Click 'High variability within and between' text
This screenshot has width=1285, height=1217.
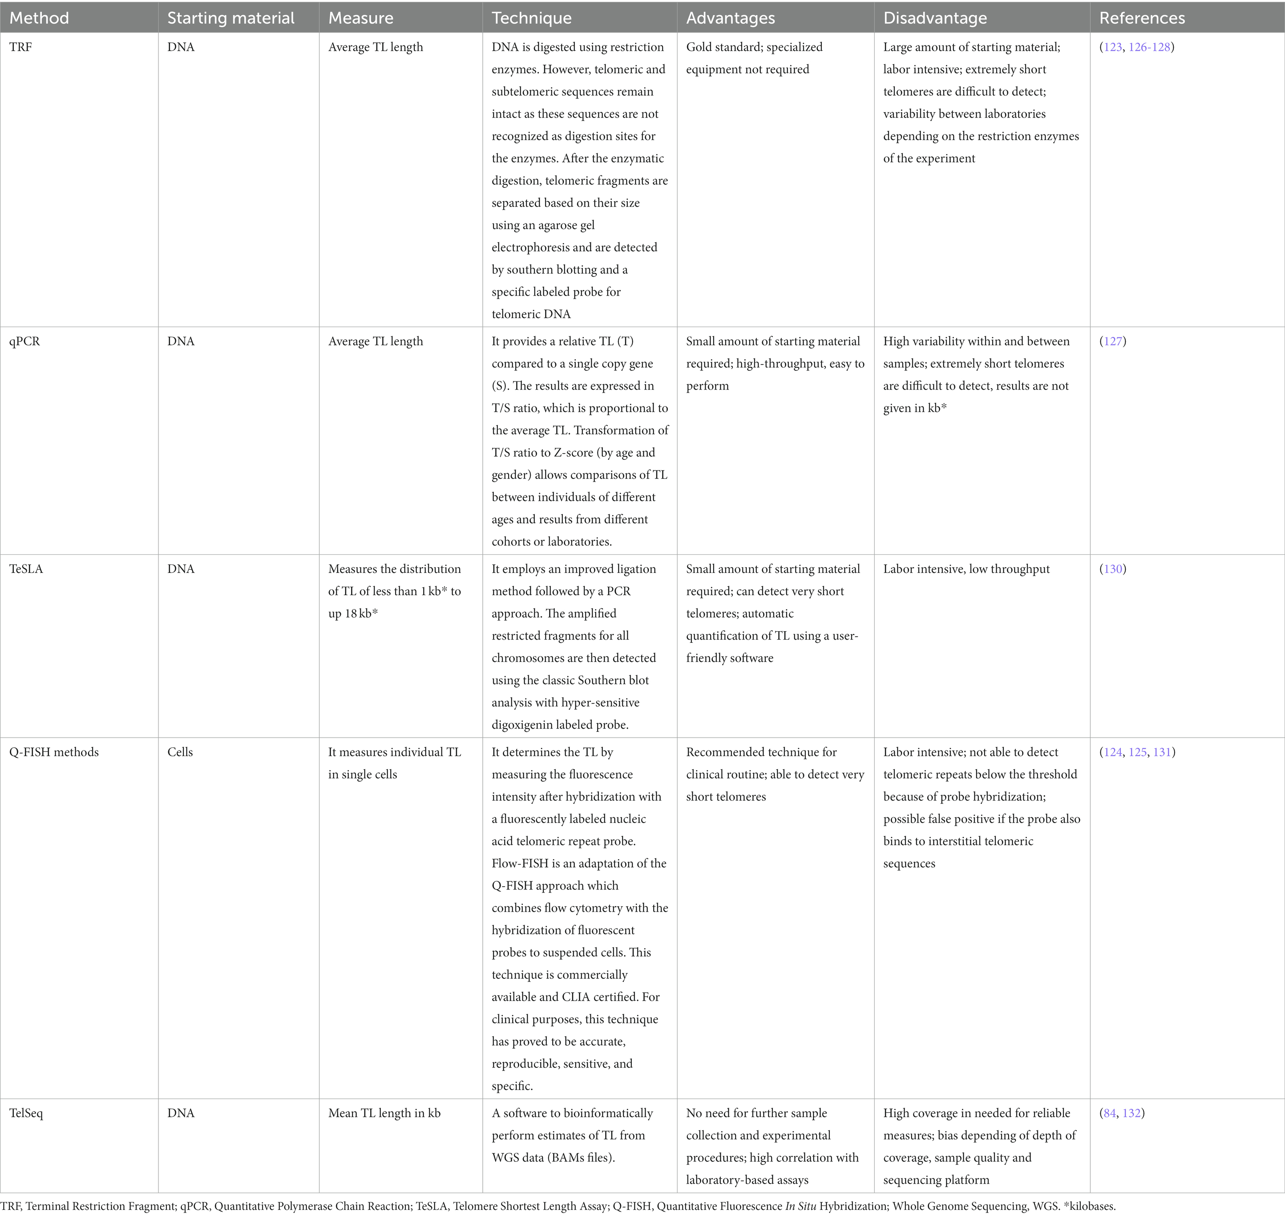[x=976, y=341]
